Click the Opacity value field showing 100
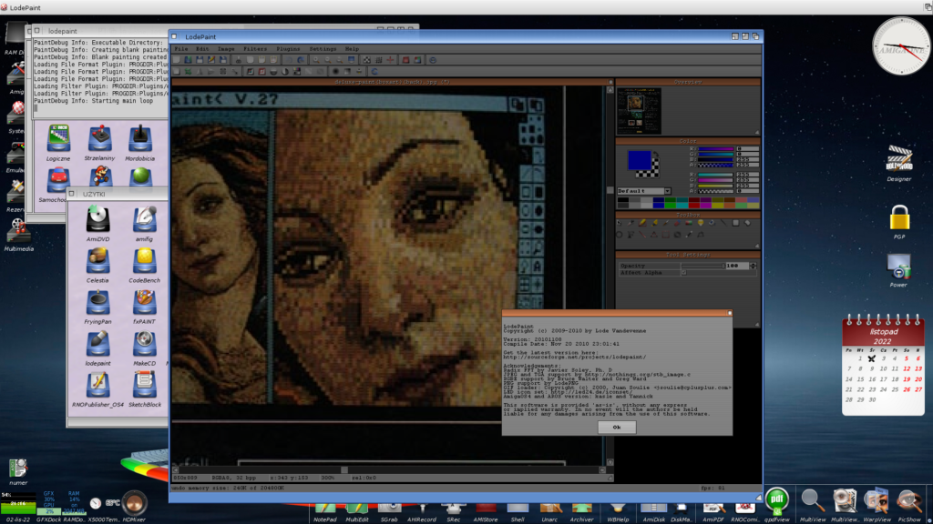The image size is (933, 524). (x=737, y=266)
